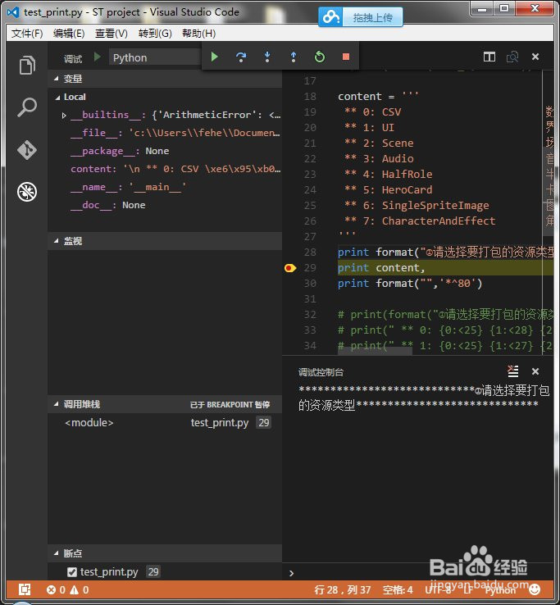Click the warnings count in the status bar
560x605 pixels.
(80, 589)
